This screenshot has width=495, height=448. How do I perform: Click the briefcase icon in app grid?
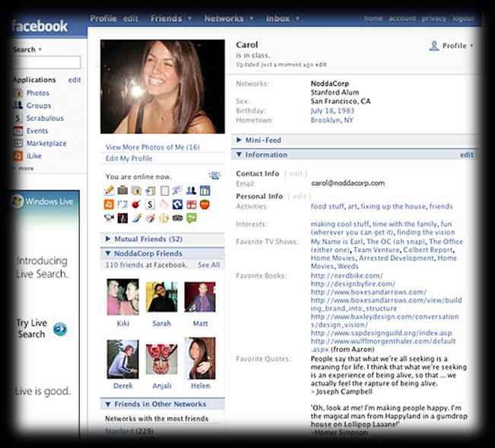122,190
